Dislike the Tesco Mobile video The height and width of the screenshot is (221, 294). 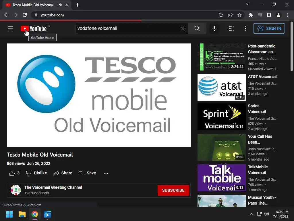36,173
